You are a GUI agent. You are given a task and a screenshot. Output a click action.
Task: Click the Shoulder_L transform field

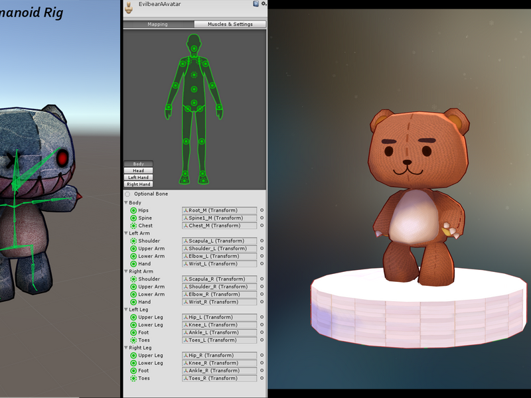220,248
